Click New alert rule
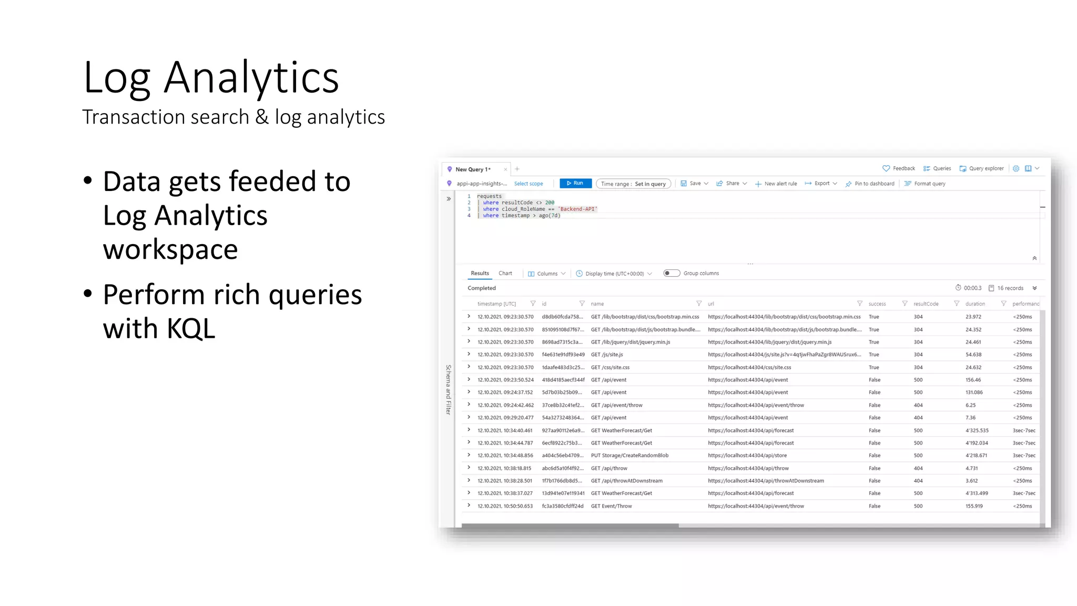1077x606 pixels. [776, 184]
